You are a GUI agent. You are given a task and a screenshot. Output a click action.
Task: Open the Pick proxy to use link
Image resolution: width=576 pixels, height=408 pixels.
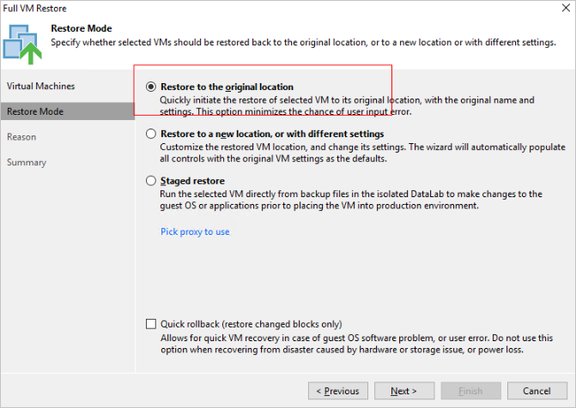tap(195, 231)
